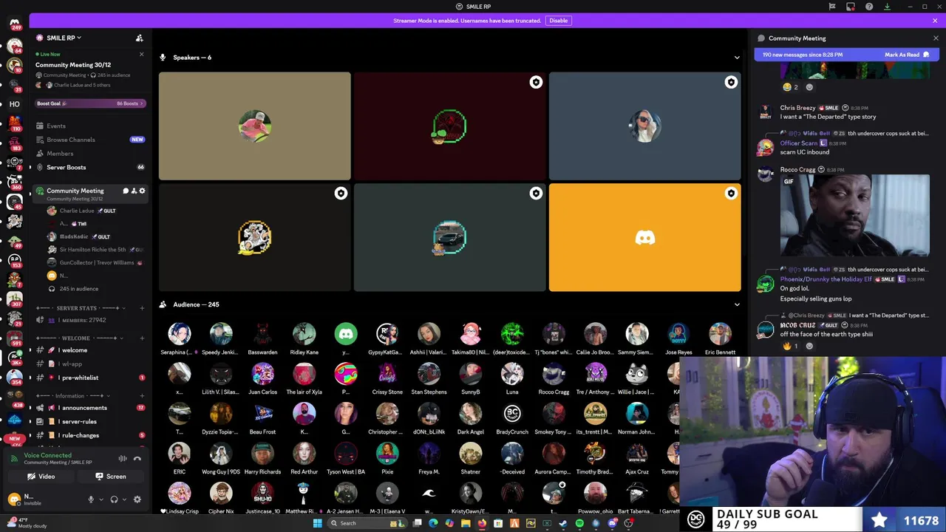The image size is (946, 532).
Task: Open headphone output options arrow
Action: [x=123, y=499]
